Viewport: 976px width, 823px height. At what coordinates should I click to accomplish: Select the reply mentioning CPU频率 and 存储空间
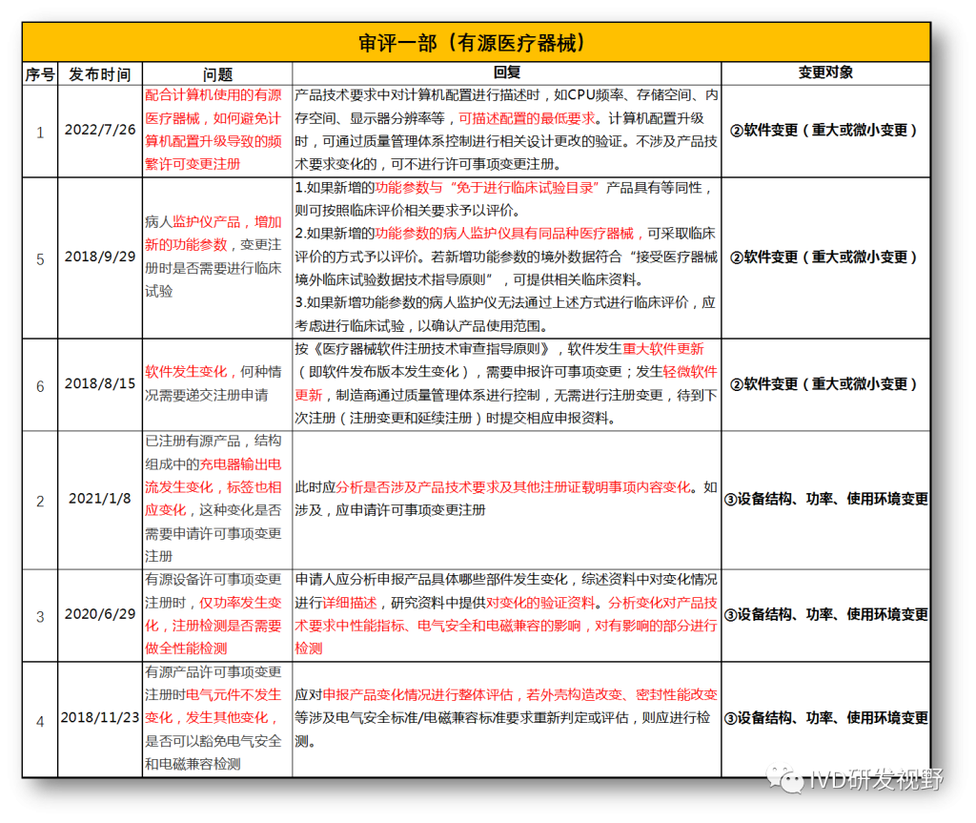[506, 130]
